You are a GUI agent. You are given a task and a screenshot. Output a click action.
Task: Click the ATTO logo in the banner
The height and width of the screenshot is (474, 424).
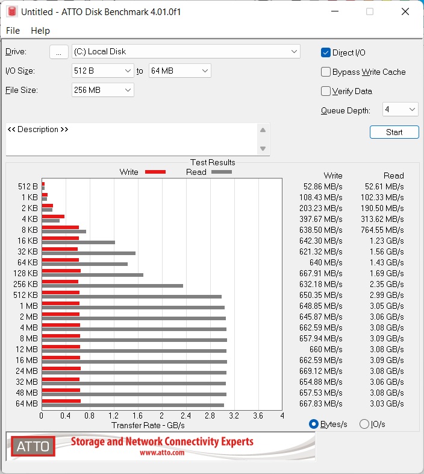[x=33, y=446]
